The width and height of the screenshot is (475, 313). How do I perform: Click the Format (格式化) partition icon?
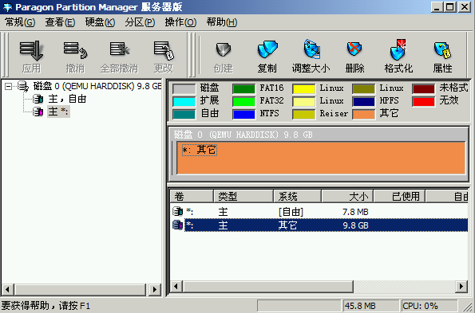[398, 49]
